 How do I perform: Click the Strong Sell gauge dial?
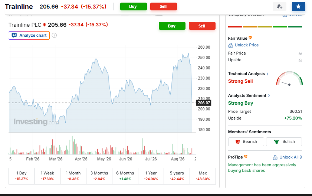[x=289, y=78]
